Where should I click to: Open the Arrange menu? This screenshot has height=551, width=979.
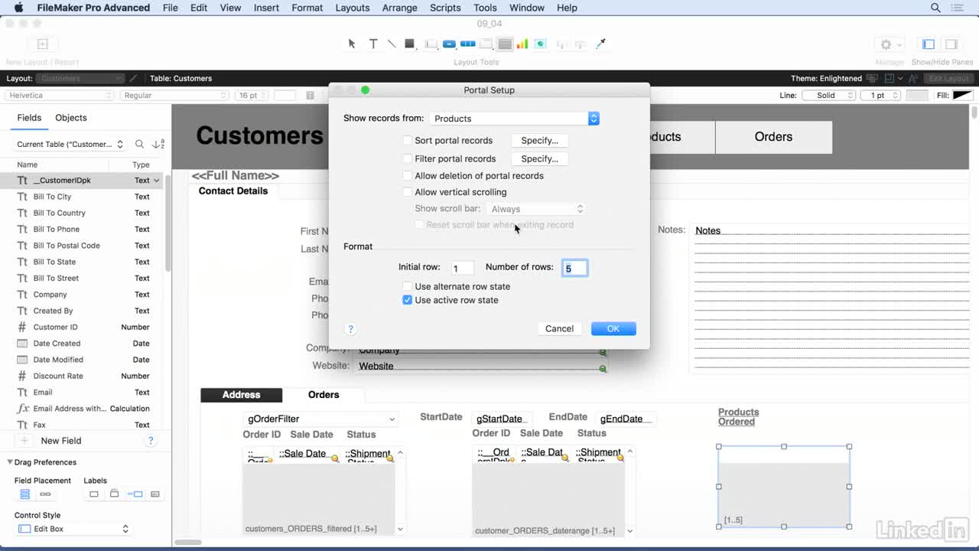[400, 8]
